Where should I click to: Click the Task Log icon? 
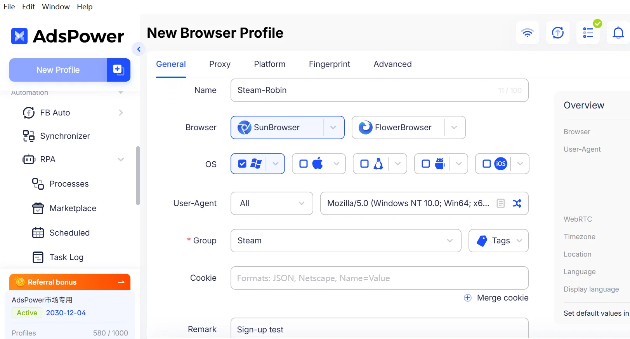[x=38, y=257]
